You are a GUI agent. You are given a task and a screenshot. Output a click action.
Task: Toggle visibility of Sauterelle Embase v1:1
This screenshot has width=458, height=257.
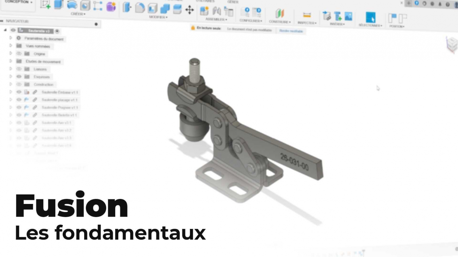19,92
